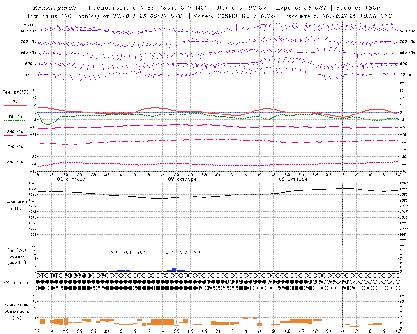Click the calm wind circles at 850 гПа

pyautogui.click(x=306, y=52)
